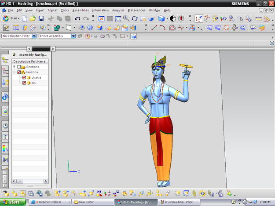Viewport: 275px width, 206px height.
Task: Open the File menu
Action: tap(11, 11)
